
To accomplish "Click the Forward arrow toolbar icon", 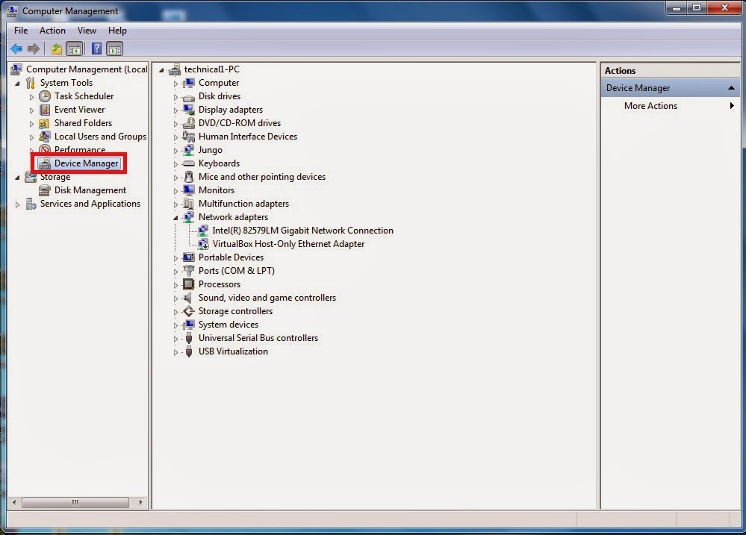I will pos(34,49).
